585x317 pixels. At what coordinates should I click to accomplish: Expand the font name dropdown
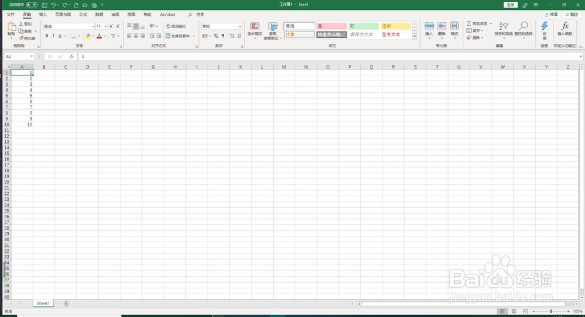(x=93, y=26)
